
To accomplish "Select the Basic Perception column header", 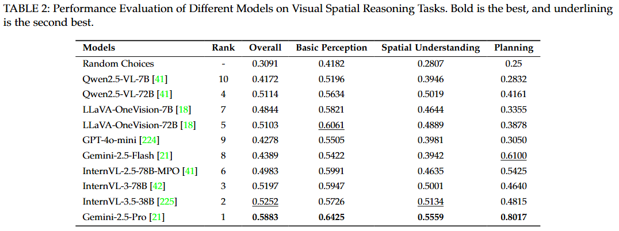I will [331, 48].
